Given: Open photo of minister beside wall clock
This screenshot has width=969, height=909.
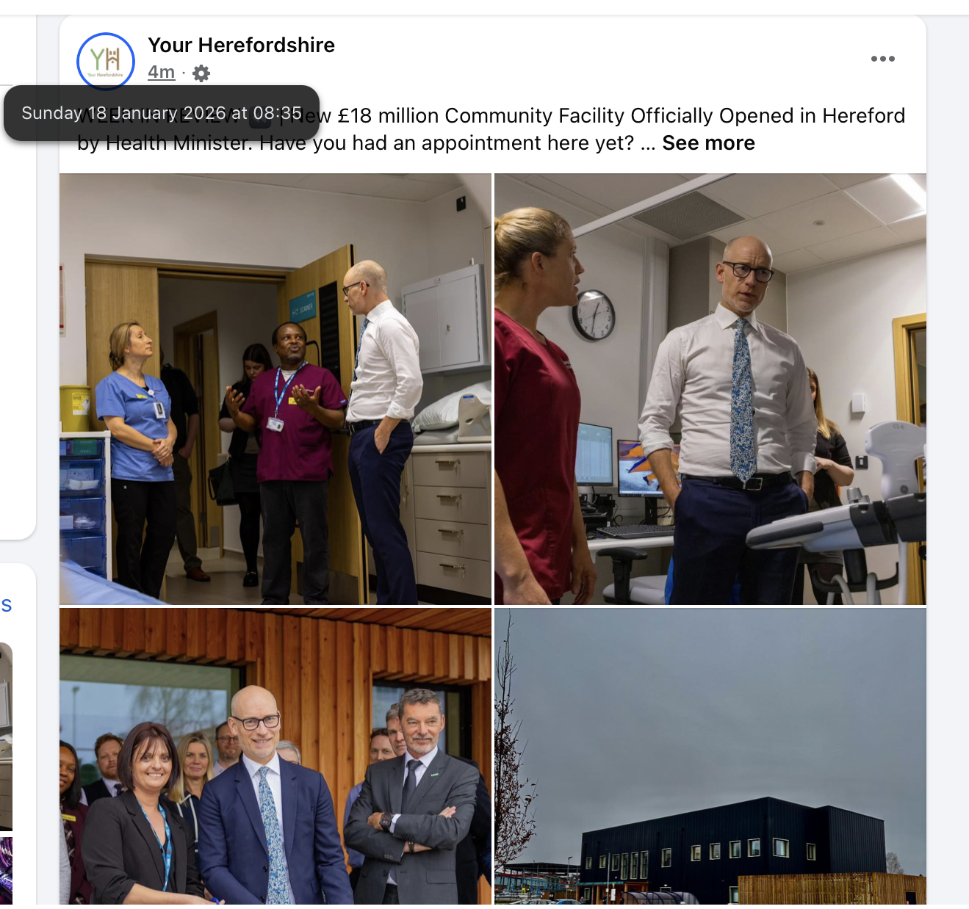Looking at the screenshot, I should point(710,389).
